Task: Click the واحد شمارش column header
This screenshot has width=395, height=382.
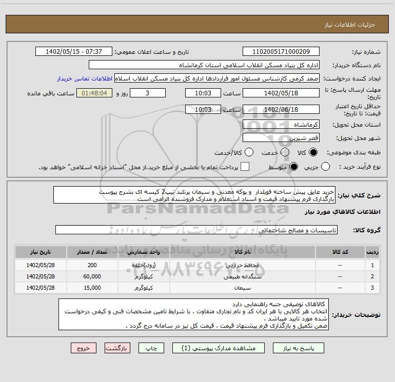Action: [x=144, y=252]
